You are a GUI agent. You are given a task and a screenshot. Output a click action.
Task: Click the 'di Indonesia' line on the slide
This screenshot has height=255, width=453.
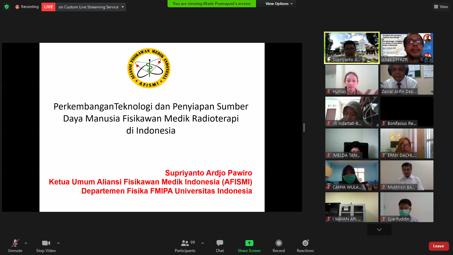[x=151, y=130]
